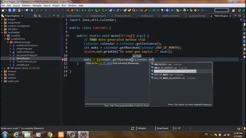The height and width of the screenshot is (138, 246).
Task: Click the Coverage launch icon
Action: (96, 10)
